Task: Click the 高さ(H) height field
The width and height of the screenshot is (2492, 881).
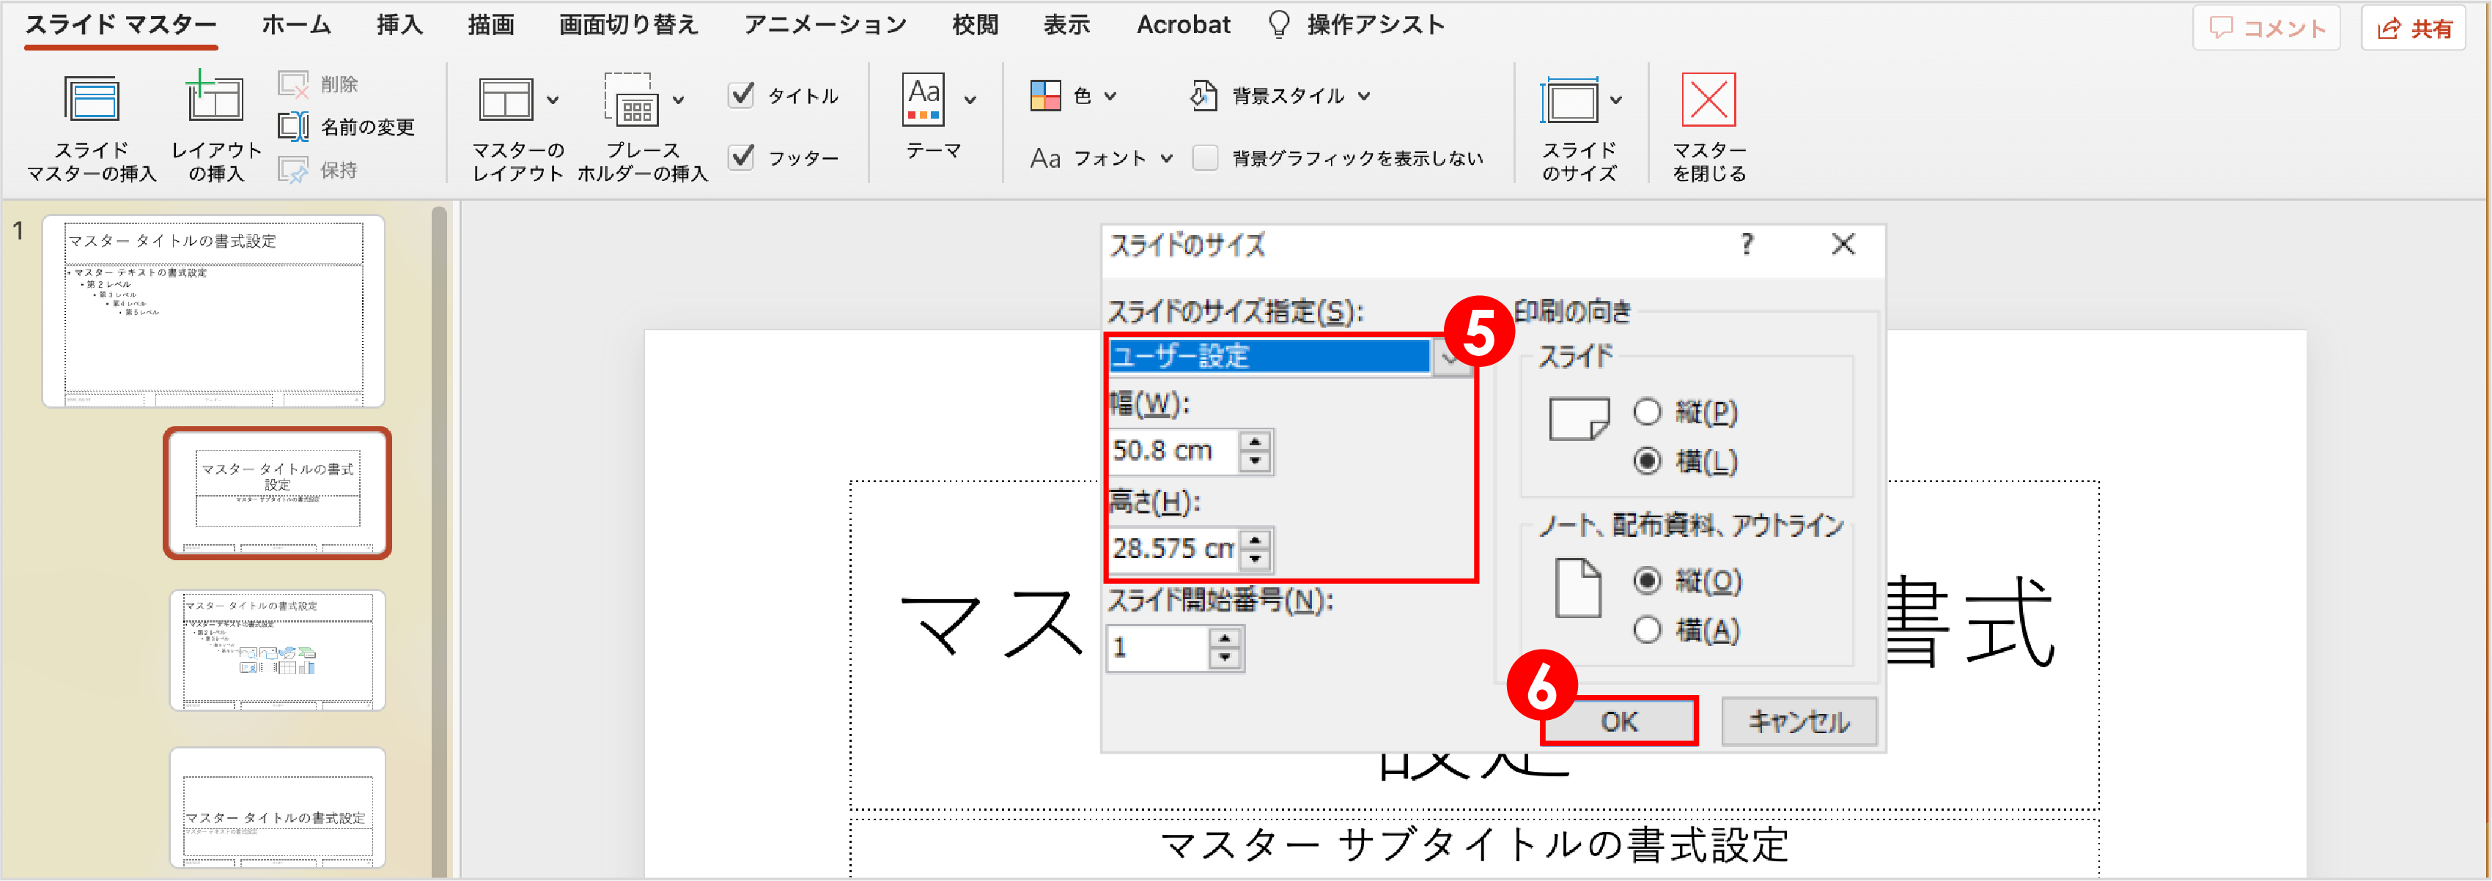Action: [1173, 549]
